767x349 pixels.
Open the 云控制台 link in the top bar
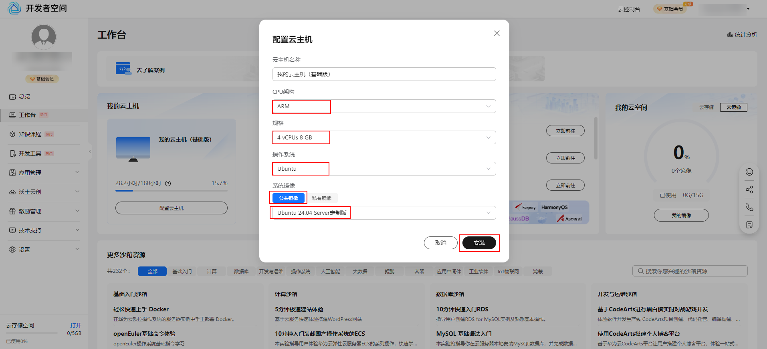tap(629, 9)
